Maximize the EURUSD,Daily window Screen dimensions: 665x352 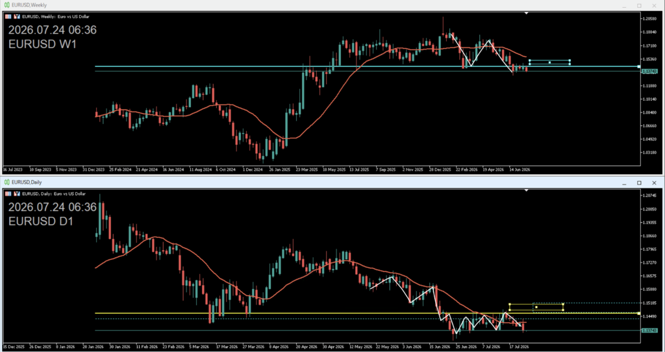click(639, 182)
